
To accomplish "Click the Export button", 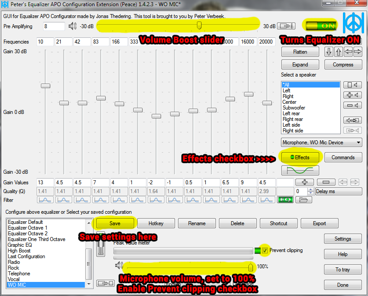I will click(320, 223).
